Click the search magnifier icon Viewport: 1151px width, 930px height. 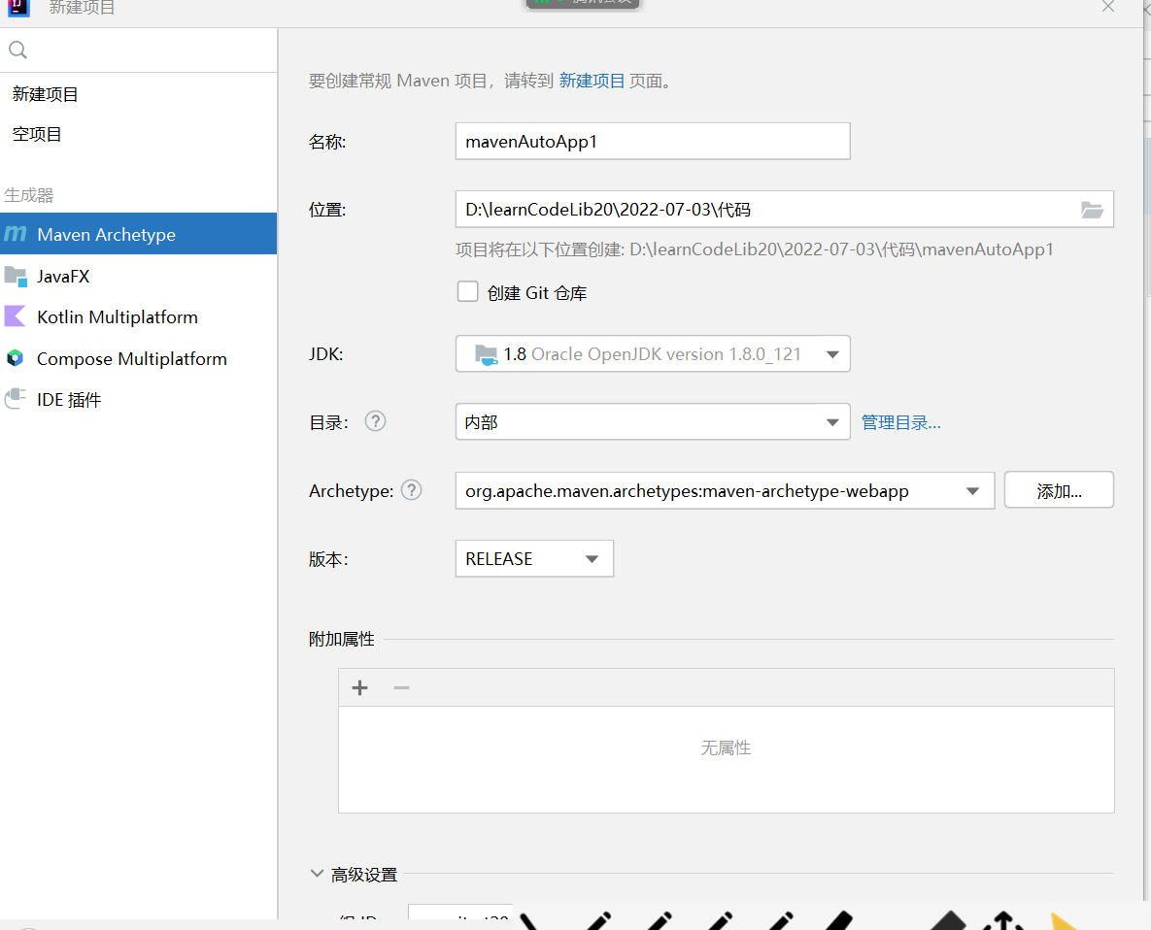coord(17,50)
